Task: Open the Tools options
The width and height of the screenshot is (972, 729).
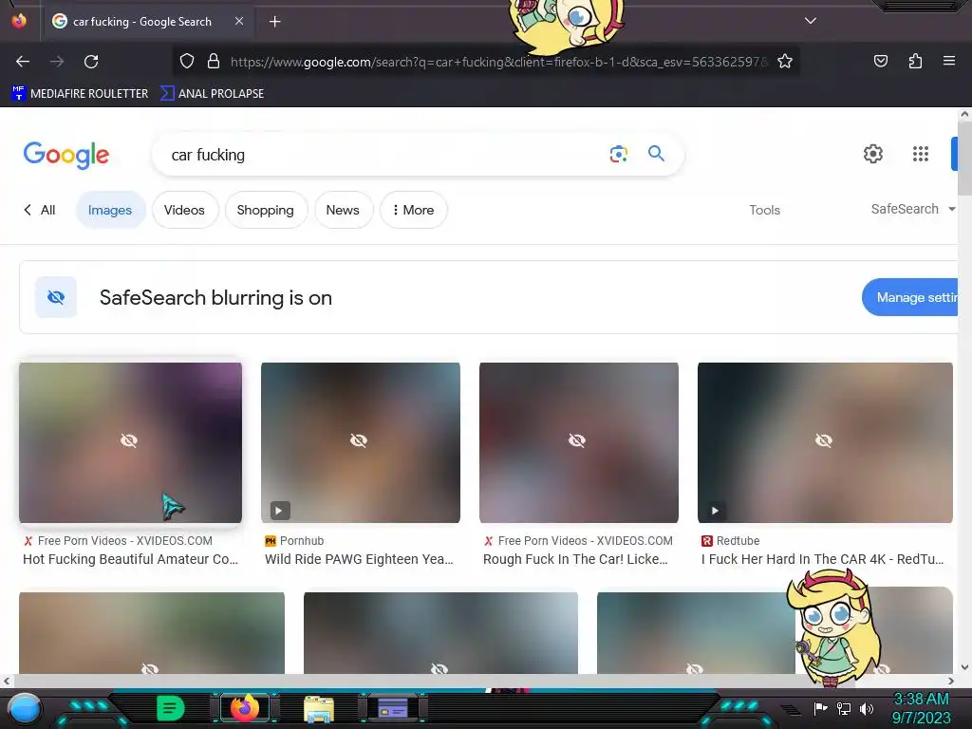Action: (x=764, y=210)
